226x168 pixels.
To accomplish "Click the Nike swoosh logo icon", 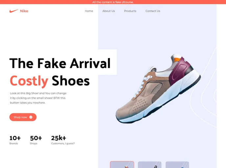I will pyautogui.click(x=14, y=11).
